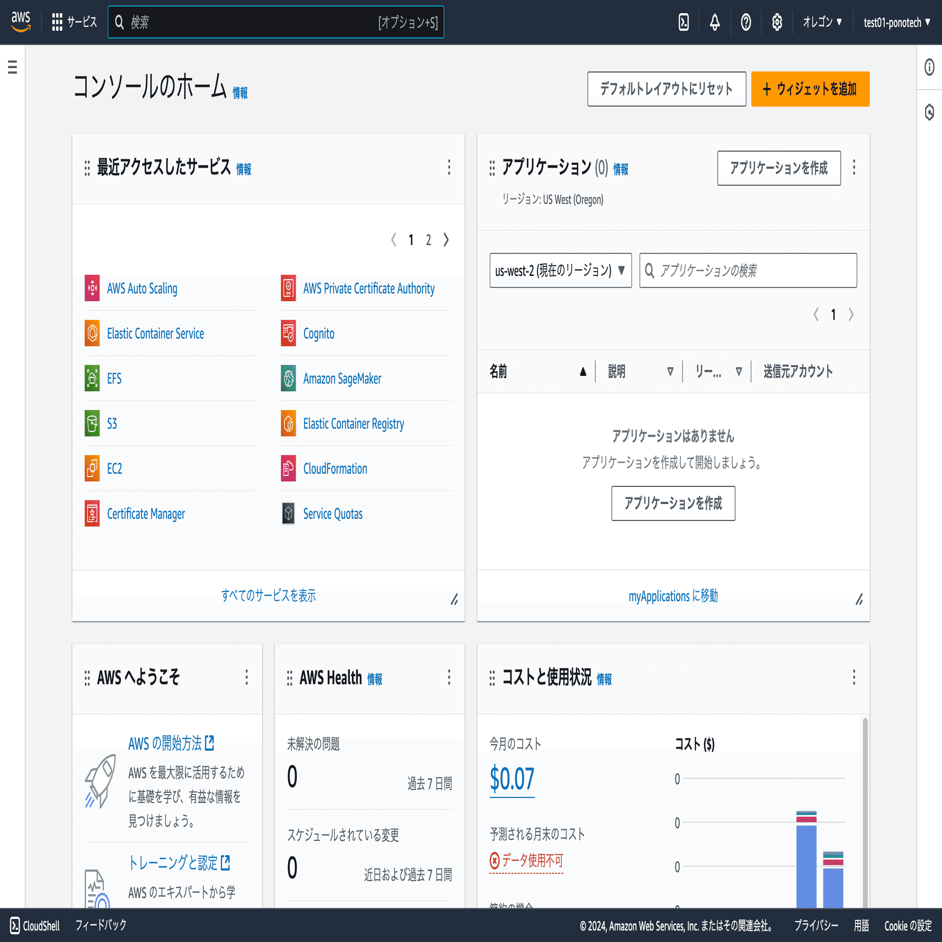This screenshot has width=942, height=942.
Task: Open すべてのサービスを表示 link
Action: pyautogui.click(x=268, y=596)
